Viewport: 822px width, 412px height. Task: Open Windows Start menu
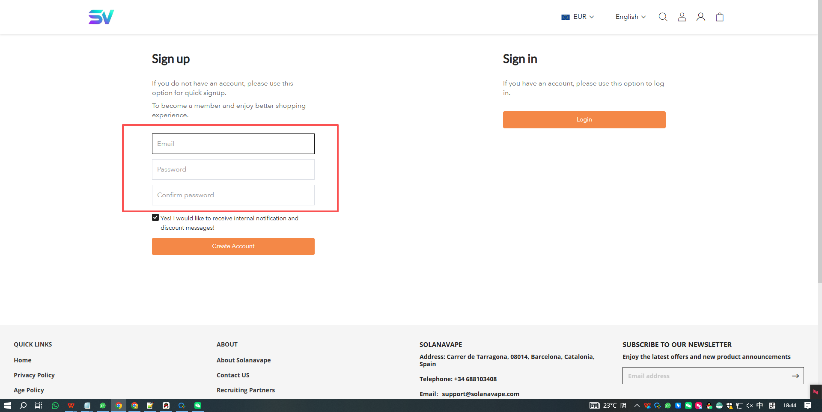tap(7, 406)
